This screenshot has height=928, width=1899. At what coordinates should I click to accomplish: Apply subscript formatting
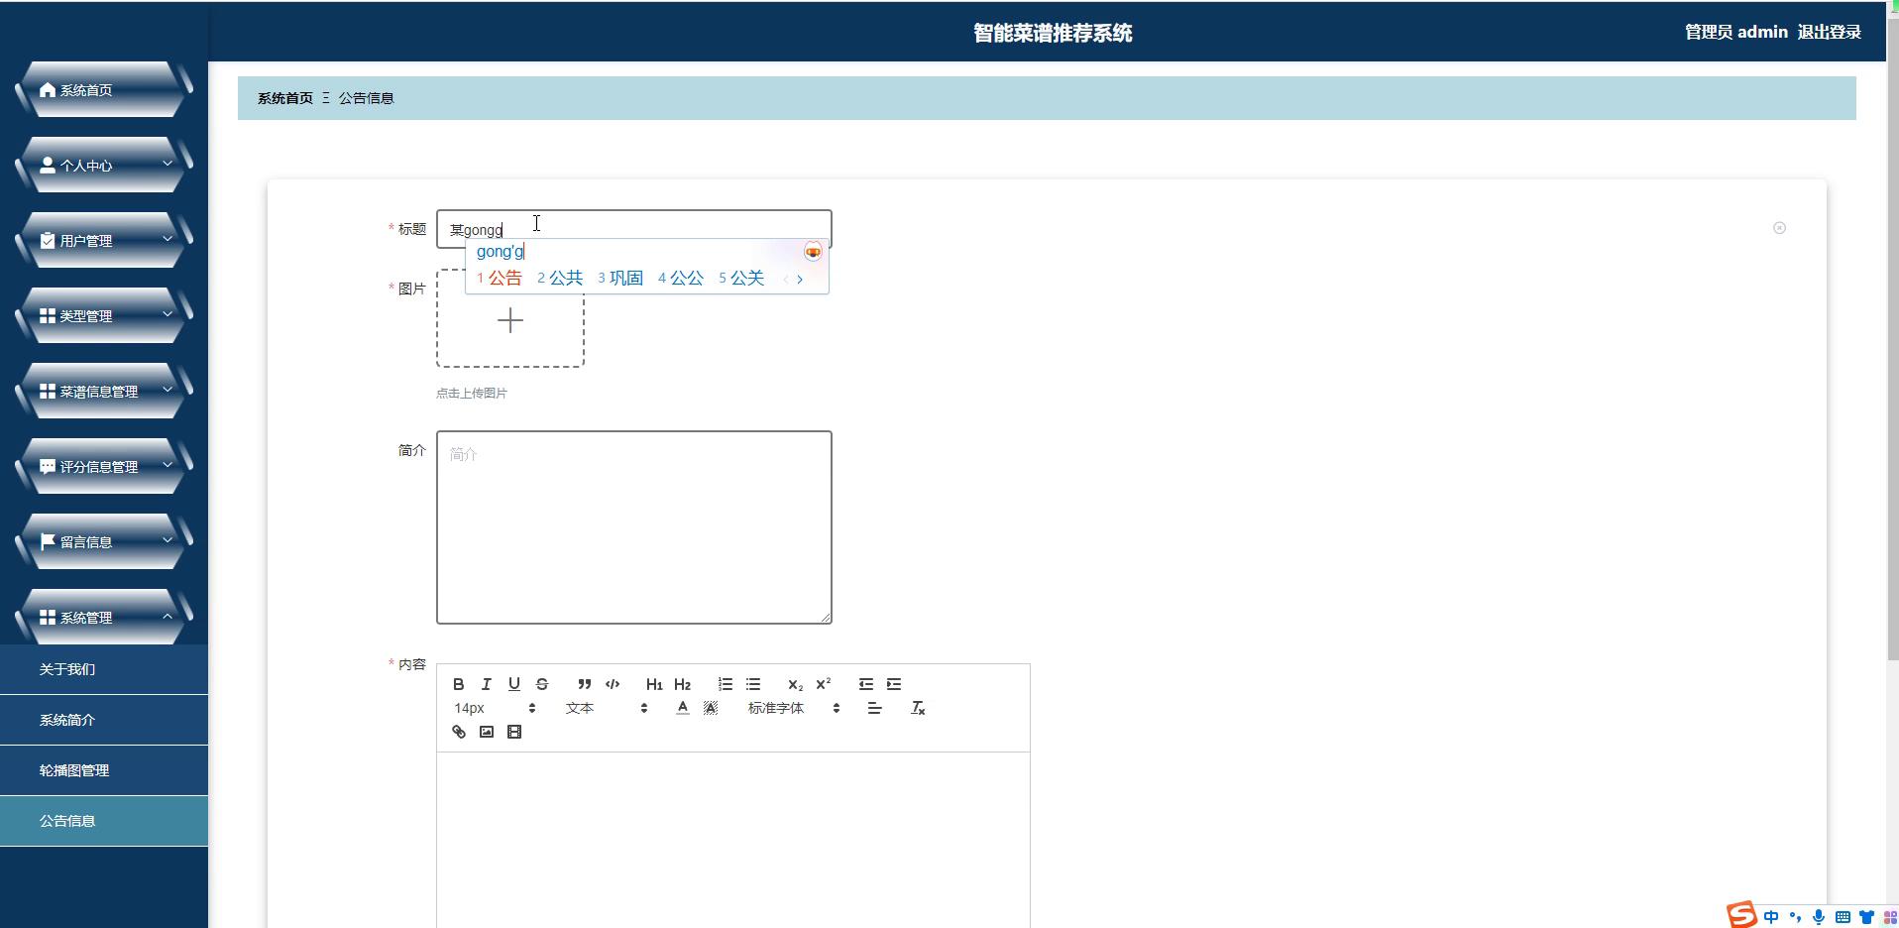point(795,684)
